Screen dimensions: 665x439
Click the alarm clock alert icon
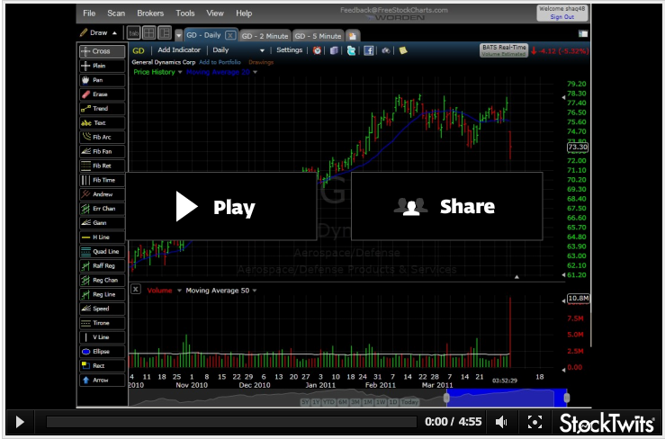point(317,50)
